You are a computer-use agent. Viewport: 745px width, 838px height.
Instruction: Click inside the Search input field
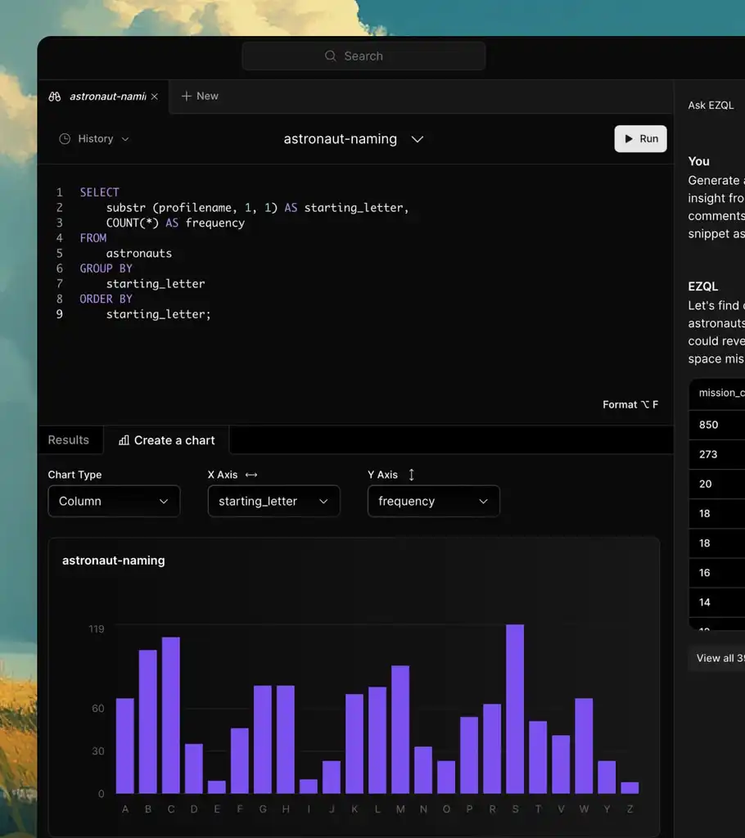click(363, 56)
